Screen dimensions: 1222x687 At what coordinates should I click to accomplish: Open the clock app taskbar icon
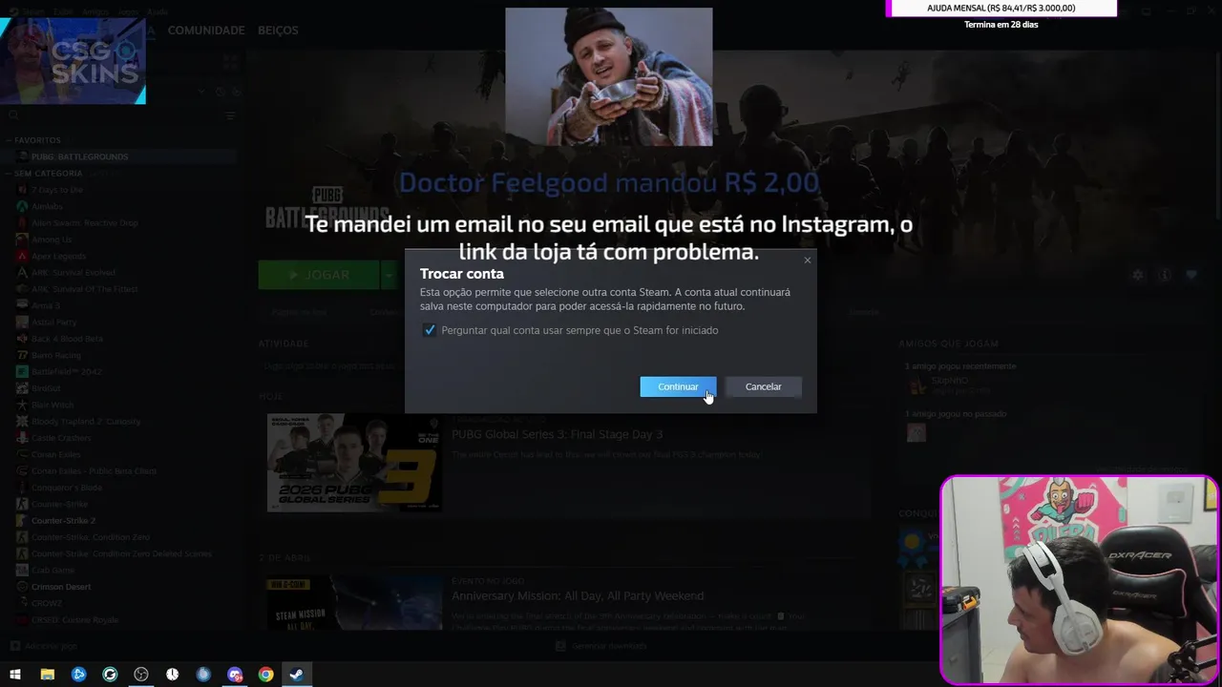[172, 675]
